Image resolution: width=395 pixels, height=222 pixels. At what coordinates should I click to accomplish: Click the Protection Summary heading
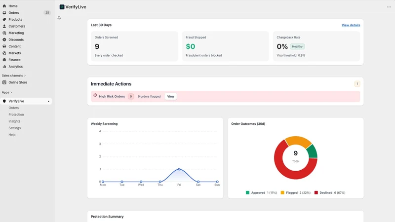pos(107,217)
